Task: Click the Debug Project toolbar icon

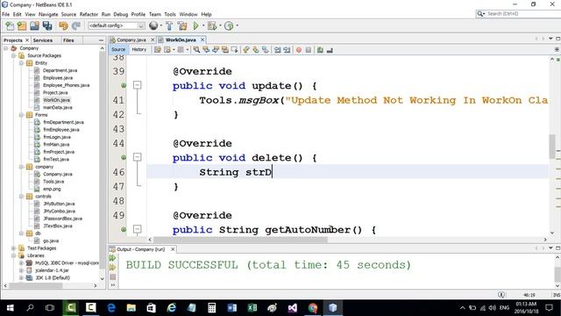Action: click(x=212, y=25)
